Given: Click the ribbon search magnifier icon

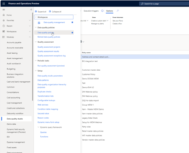Looking at the screenshot, I should [118, 11].
